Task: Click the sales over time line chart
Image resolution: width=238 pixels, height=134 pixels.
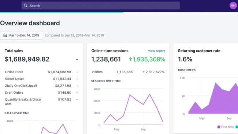Action: point(47,127)
